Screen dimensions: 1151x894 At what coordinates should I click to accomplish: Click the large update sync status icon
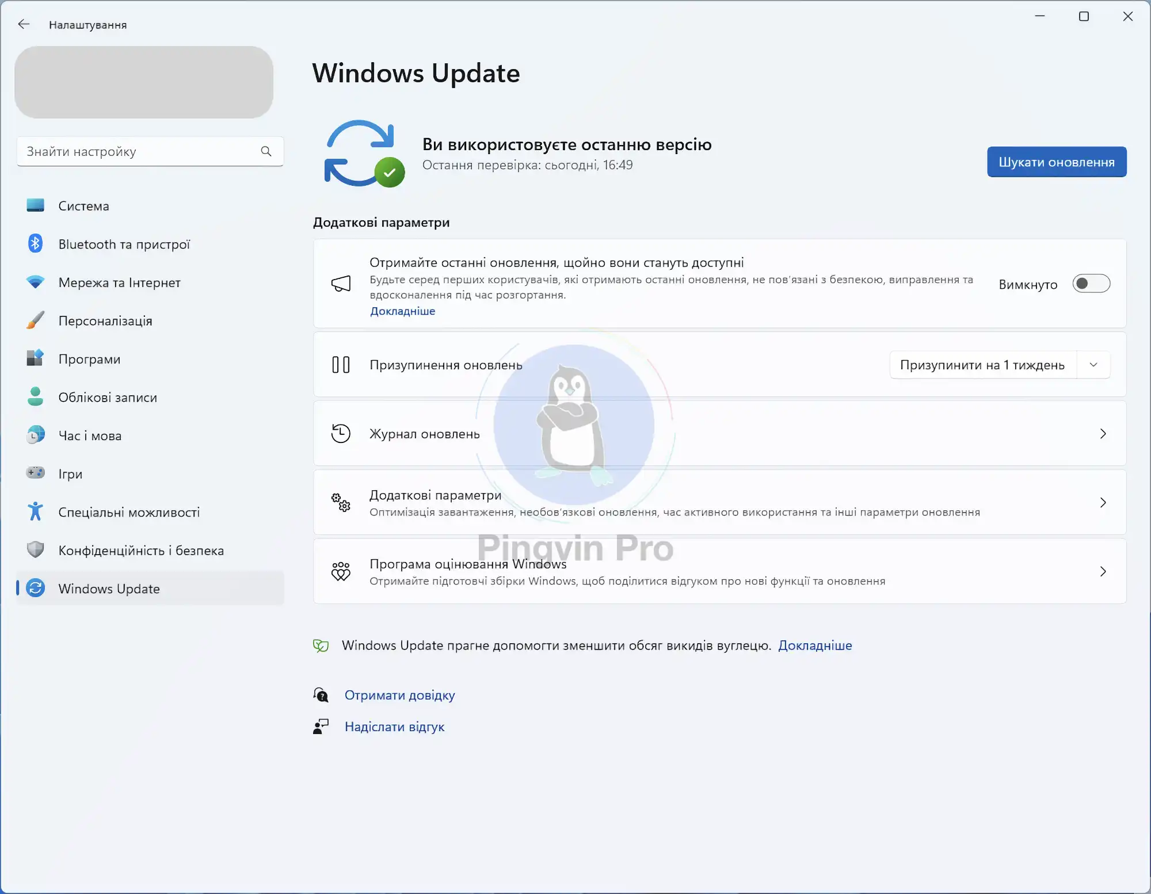coord(364,154)
